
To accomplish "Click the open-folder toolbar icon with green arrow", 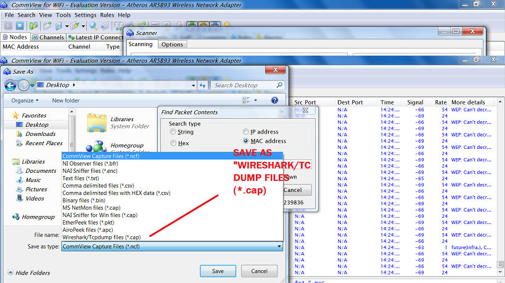I will point(47,26).
